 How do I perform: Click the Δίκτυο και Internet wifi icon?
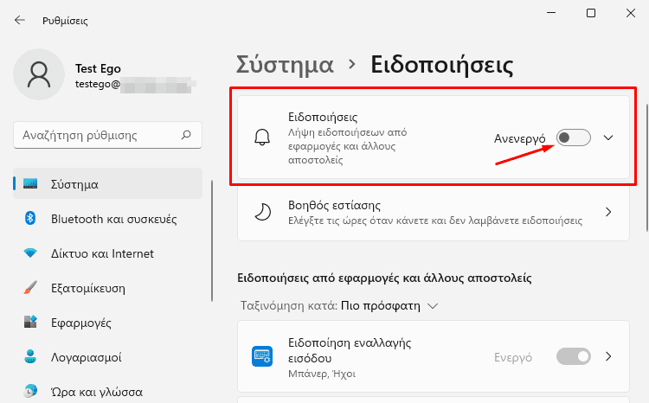coord(30,253)
